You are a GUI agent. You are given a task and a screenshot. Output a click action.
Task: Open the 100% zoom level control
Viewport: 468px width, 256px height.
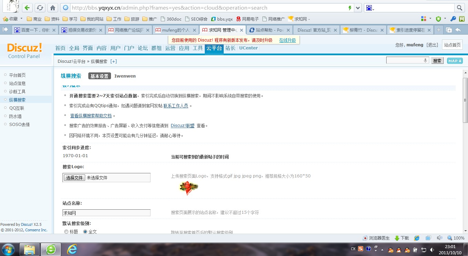coord(456,238)
